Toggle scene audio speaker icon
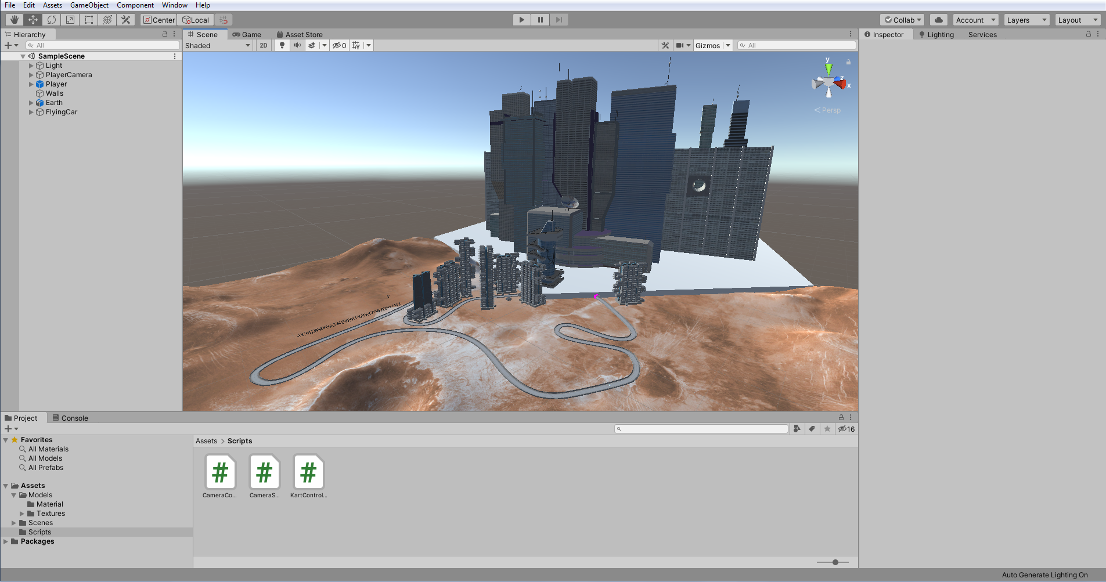This screenshot has width=1106, height=582. [297, 45]
